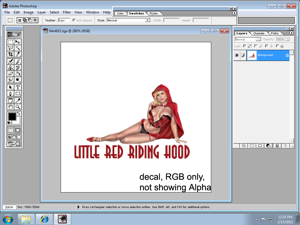Screen dimensions: 300x225
Task: Open the File menu
Action: 7,12
